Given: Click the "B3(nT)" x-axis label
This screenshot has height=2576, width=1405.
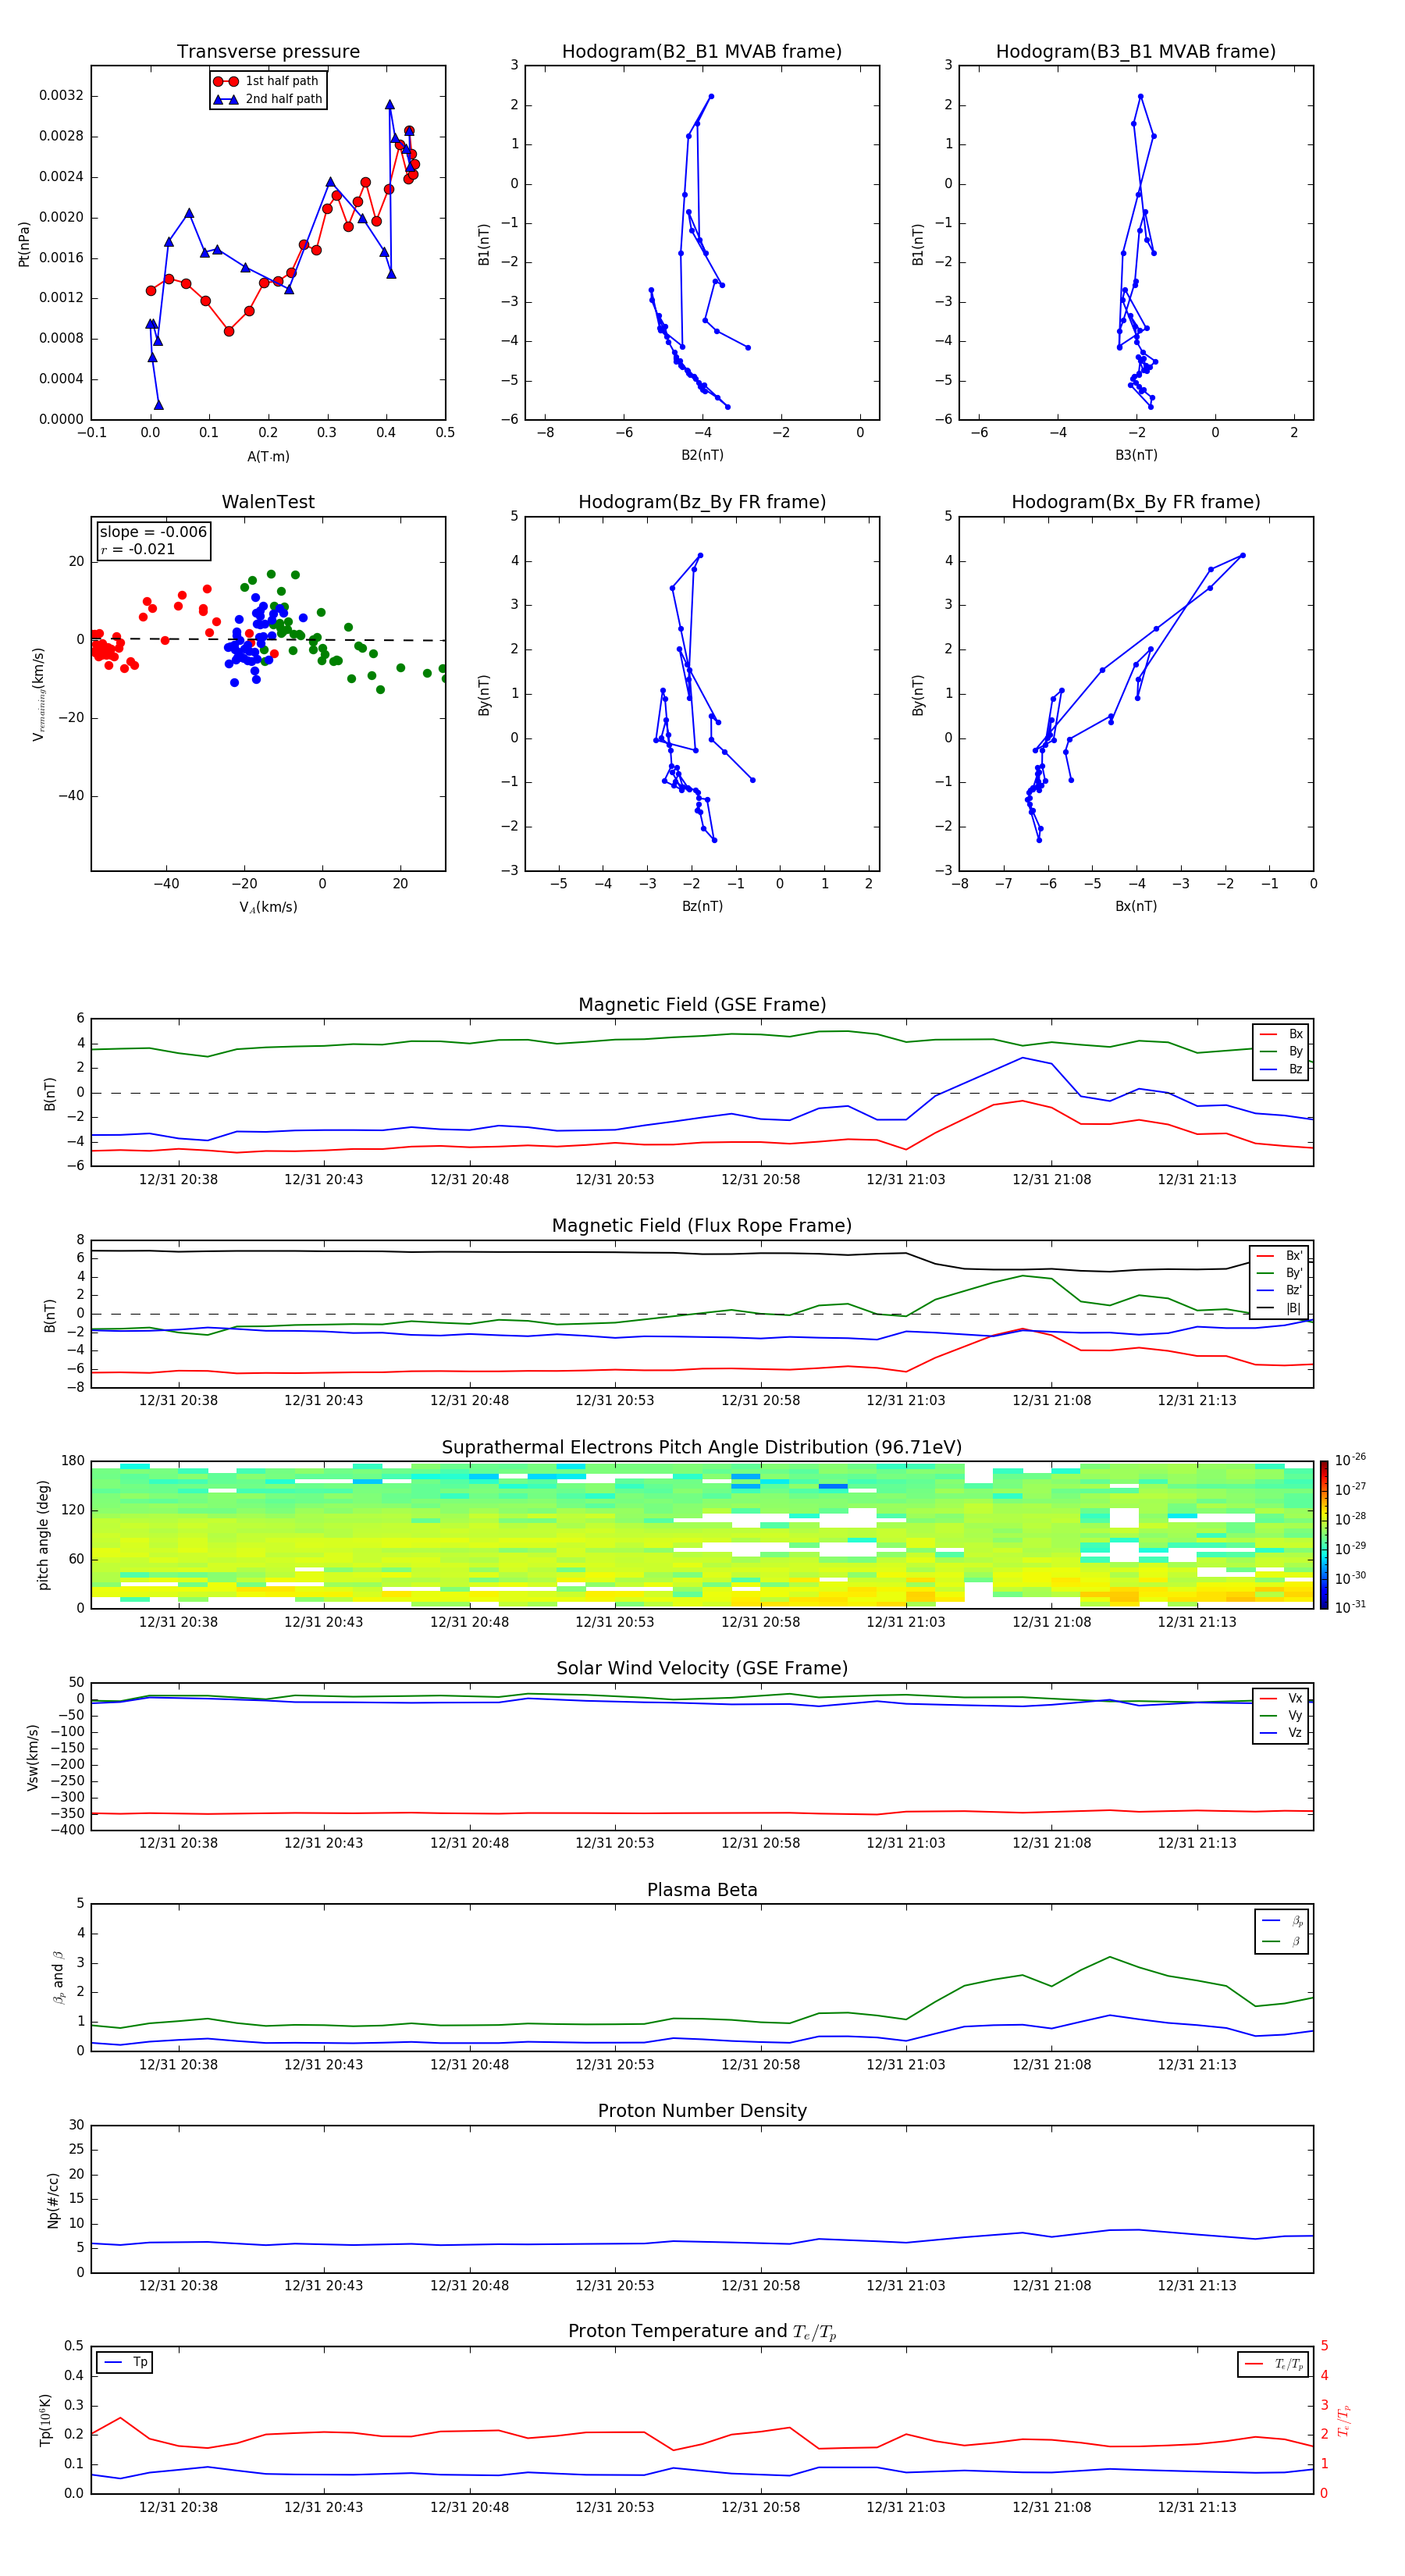Looking at the screenshot, I should tap(1136, 455).
